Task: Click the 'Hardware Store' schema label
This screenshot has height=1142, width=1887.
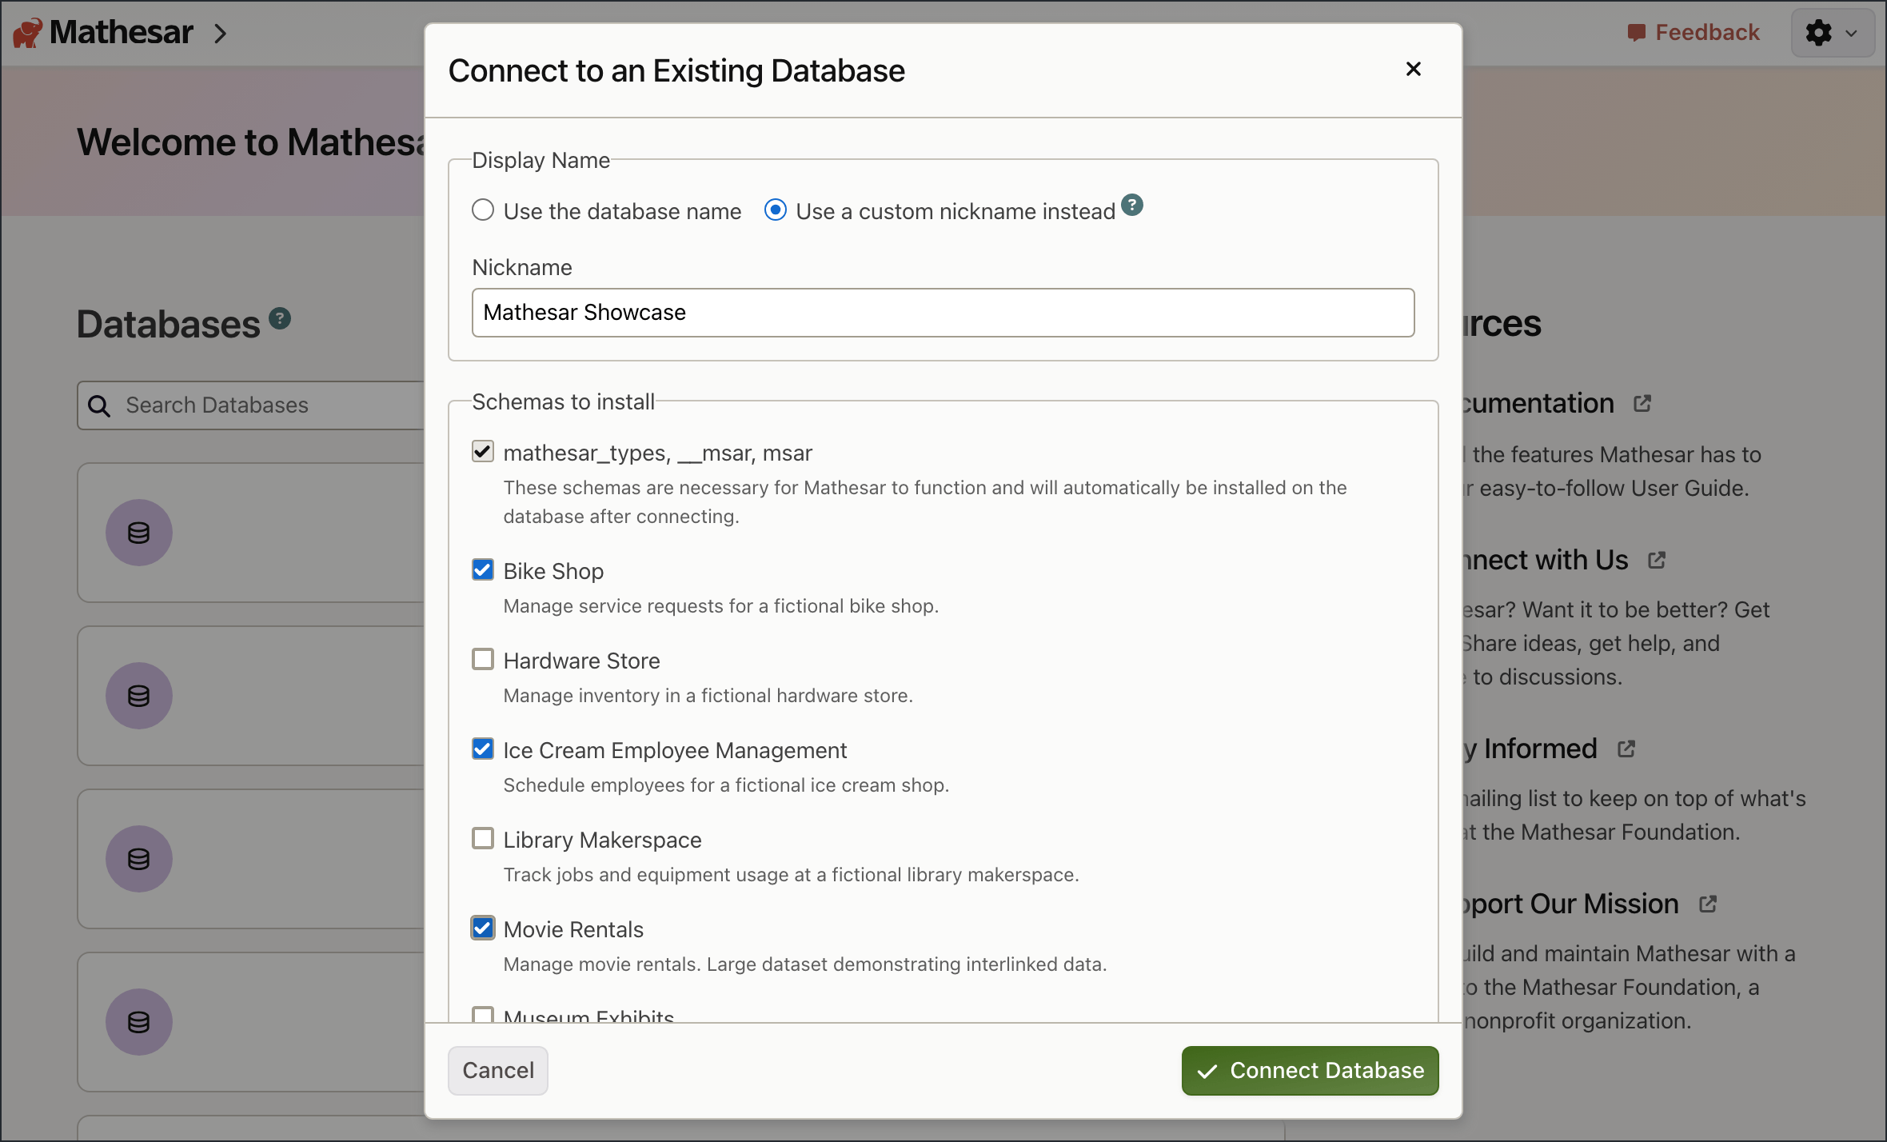Action: click(x=582, y=661)
